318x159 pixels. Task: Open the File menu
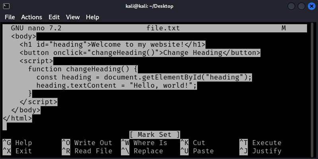(10, 17)
